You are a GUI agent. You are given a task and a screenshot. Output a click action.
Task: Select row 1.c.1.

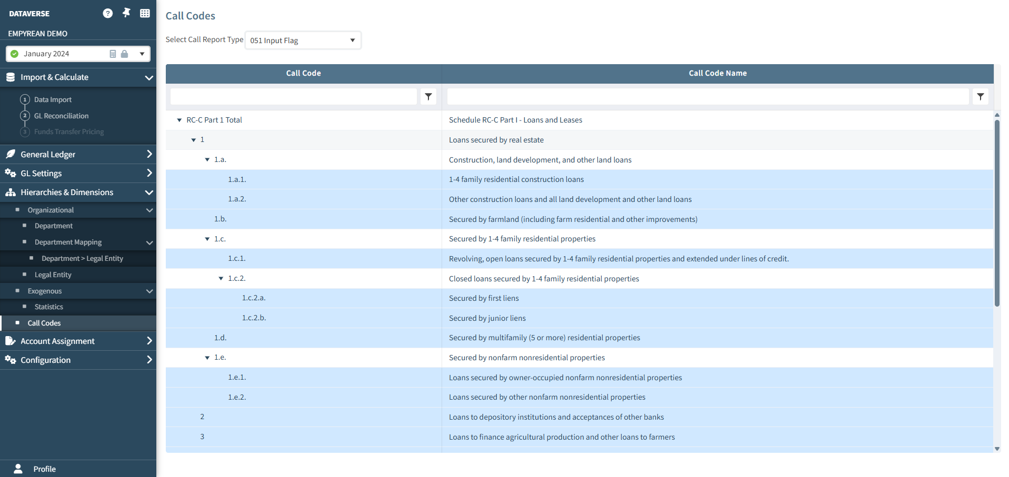pyautogui.click(x=580, y=259)
